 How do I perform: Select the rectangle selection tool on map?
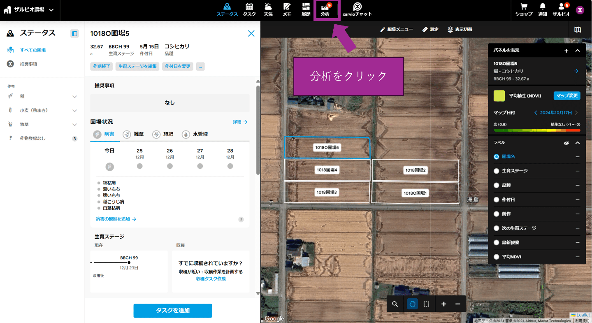point(427,304)
